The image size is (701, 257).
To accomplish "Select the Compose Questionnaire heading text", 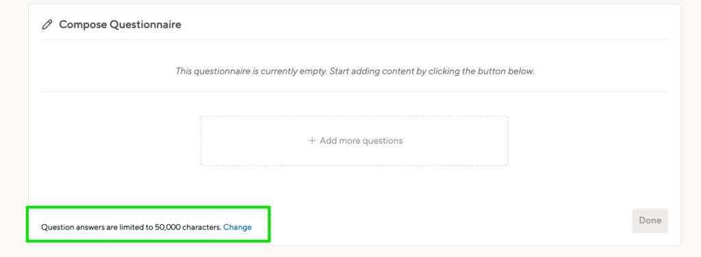I will [120, 25].
